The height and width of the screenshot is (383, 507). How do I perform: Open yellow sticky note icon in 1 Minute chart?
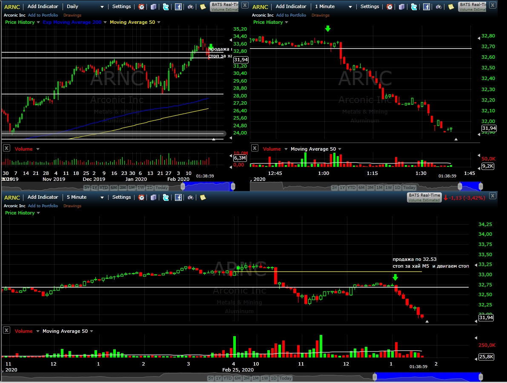coord(451,7)
